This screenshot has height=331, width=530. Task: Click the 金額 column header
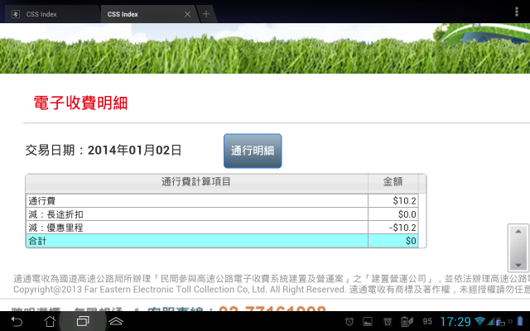click(393, 182)
